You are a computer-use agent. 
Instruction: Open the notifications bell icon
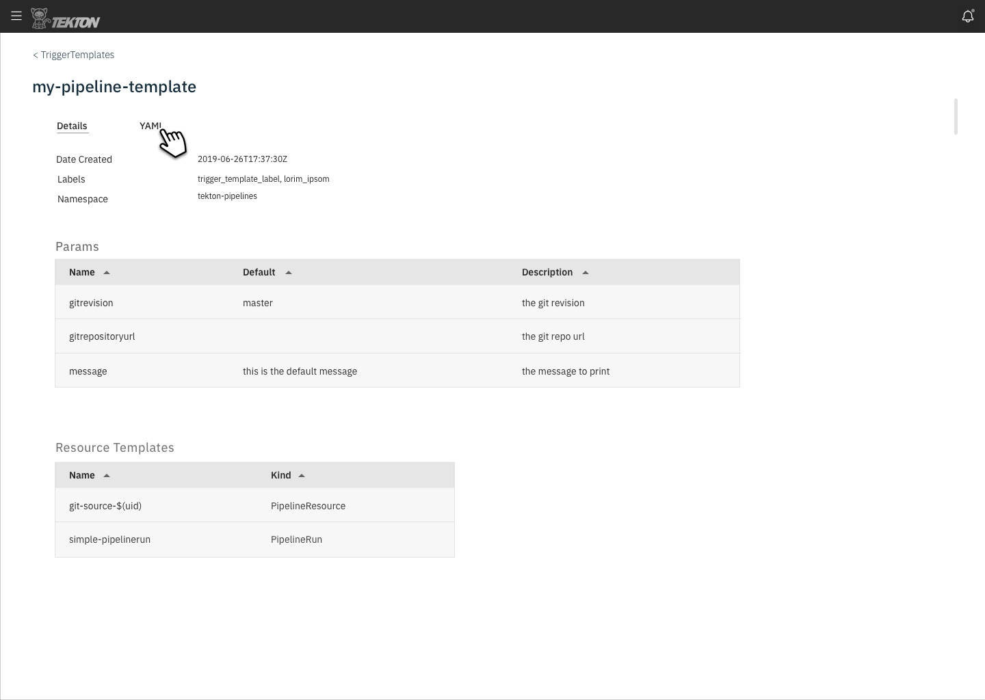point(968,16)
